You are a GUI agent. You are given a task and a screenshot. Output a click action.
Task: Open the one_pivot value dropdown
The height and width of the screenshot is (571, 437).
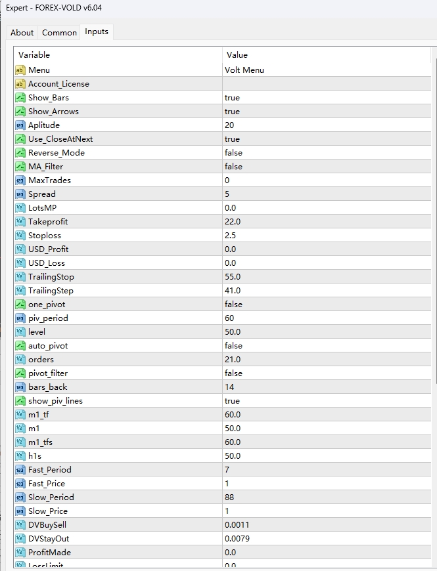click(x=296, y=304)
